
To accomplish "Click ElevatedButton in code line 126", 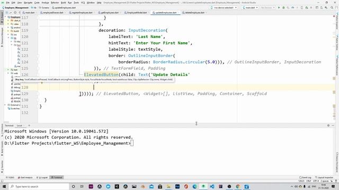I will (101, 75).
